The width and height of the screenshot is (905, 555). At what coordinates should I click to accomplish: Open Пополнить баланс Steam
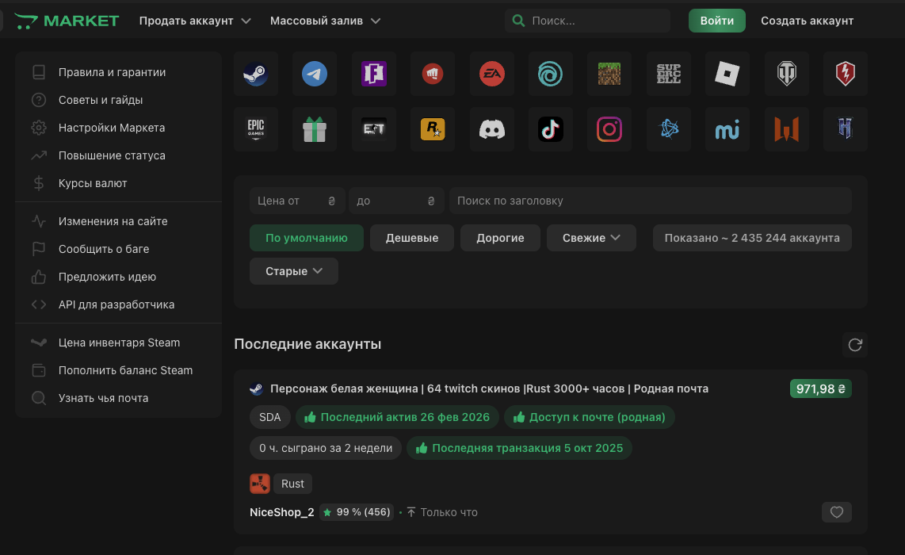[118, 370]
